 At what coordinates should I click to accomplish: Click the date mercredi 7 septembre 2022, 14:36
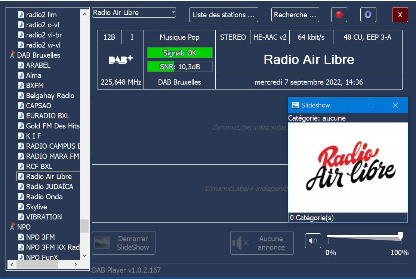309,82
